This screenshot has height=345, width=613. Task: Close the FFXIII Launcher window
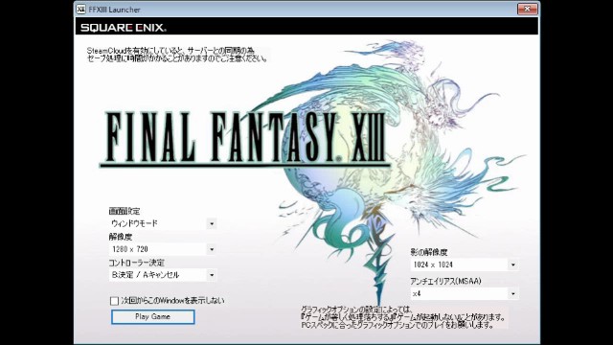click(527, 9)
